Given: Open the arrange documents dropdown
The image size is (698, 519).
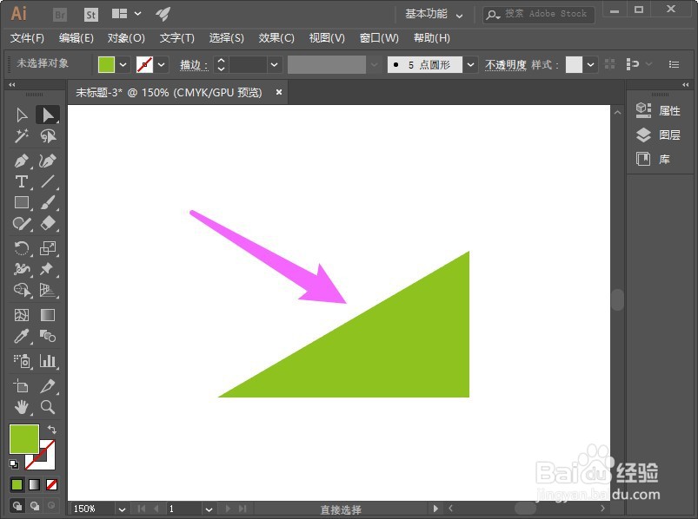Looking at the screenshot, I should point(126,14).
